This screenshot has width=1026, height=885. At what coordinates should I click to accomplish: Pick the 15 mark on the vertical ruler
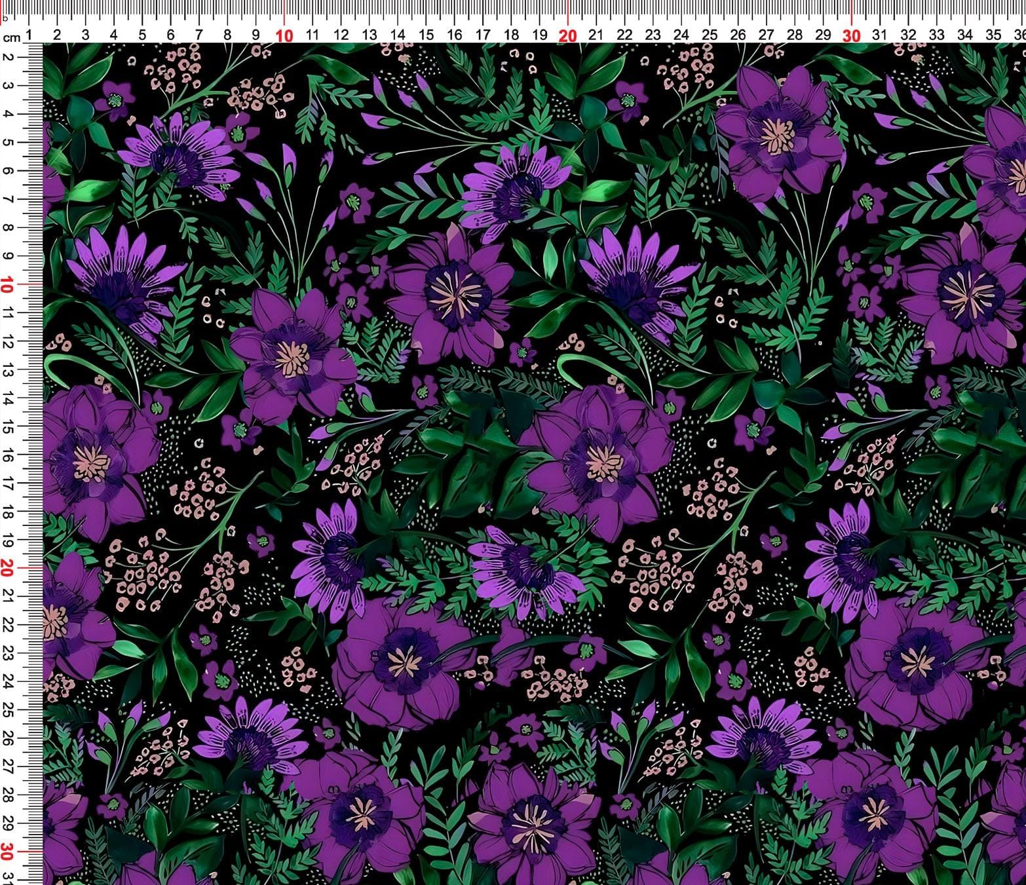pyautogui.click(x=8, y=426)
